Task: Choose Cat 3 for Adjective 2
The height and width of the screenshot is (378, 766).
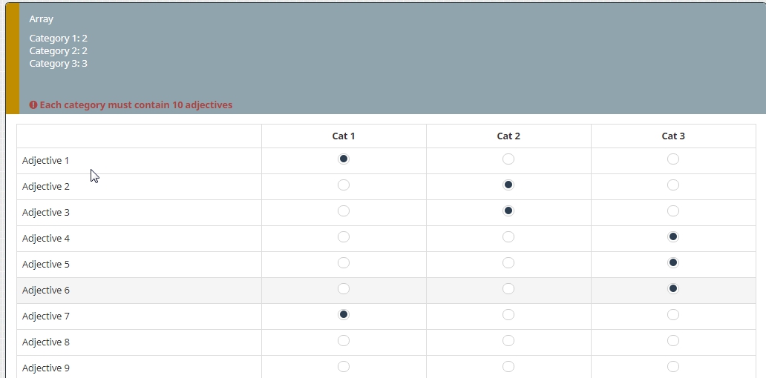Action: pos(673,185)
